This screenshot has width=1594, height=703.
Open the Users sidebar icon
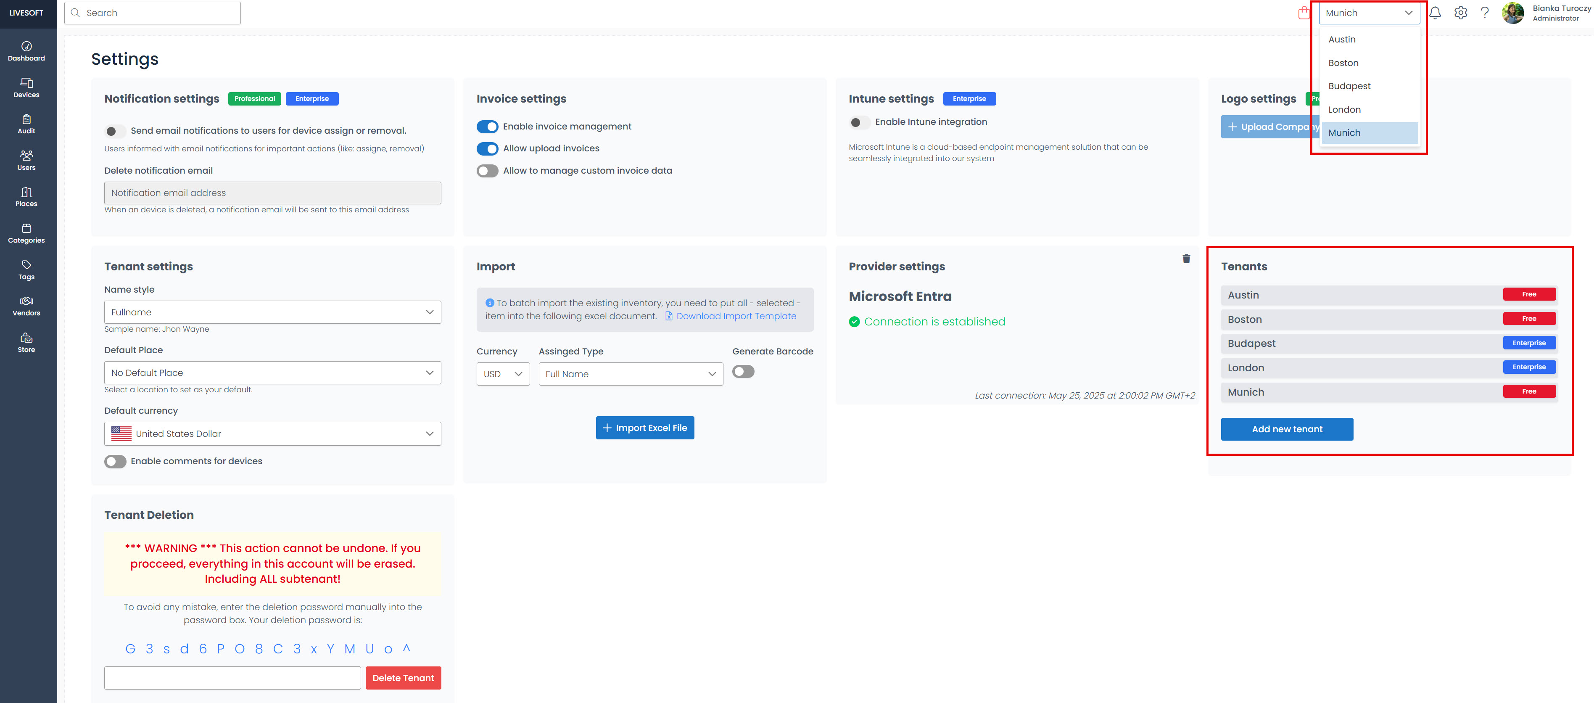(x=26, y=155)
